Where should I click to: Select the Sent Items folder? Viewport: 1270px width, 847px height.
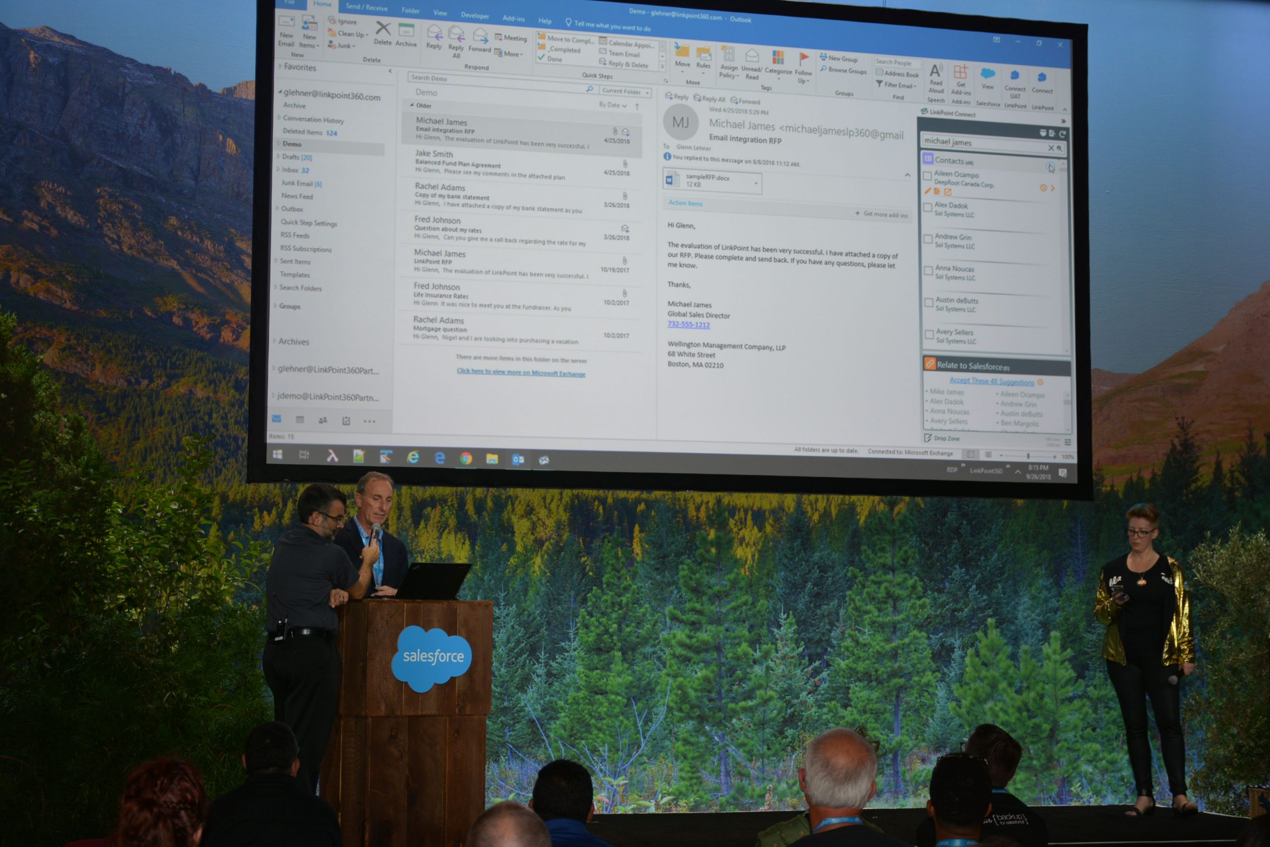[295, 261]
